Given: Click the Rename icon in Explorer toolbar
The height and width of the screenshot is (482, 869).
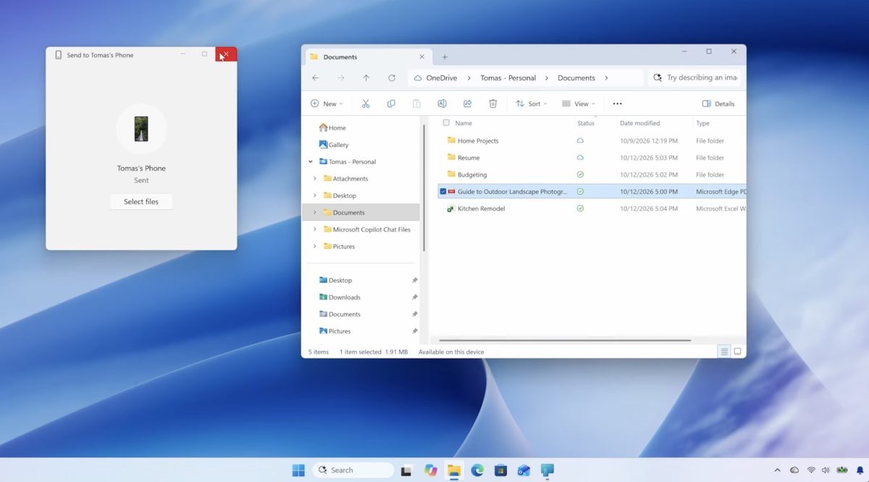Looking at the screenshot, I should click(x=442, y=103).
